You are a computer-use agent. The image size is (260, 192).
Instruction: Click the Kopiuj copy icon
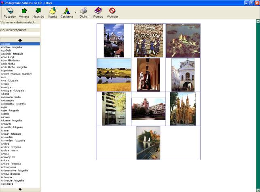click(53, 12)
